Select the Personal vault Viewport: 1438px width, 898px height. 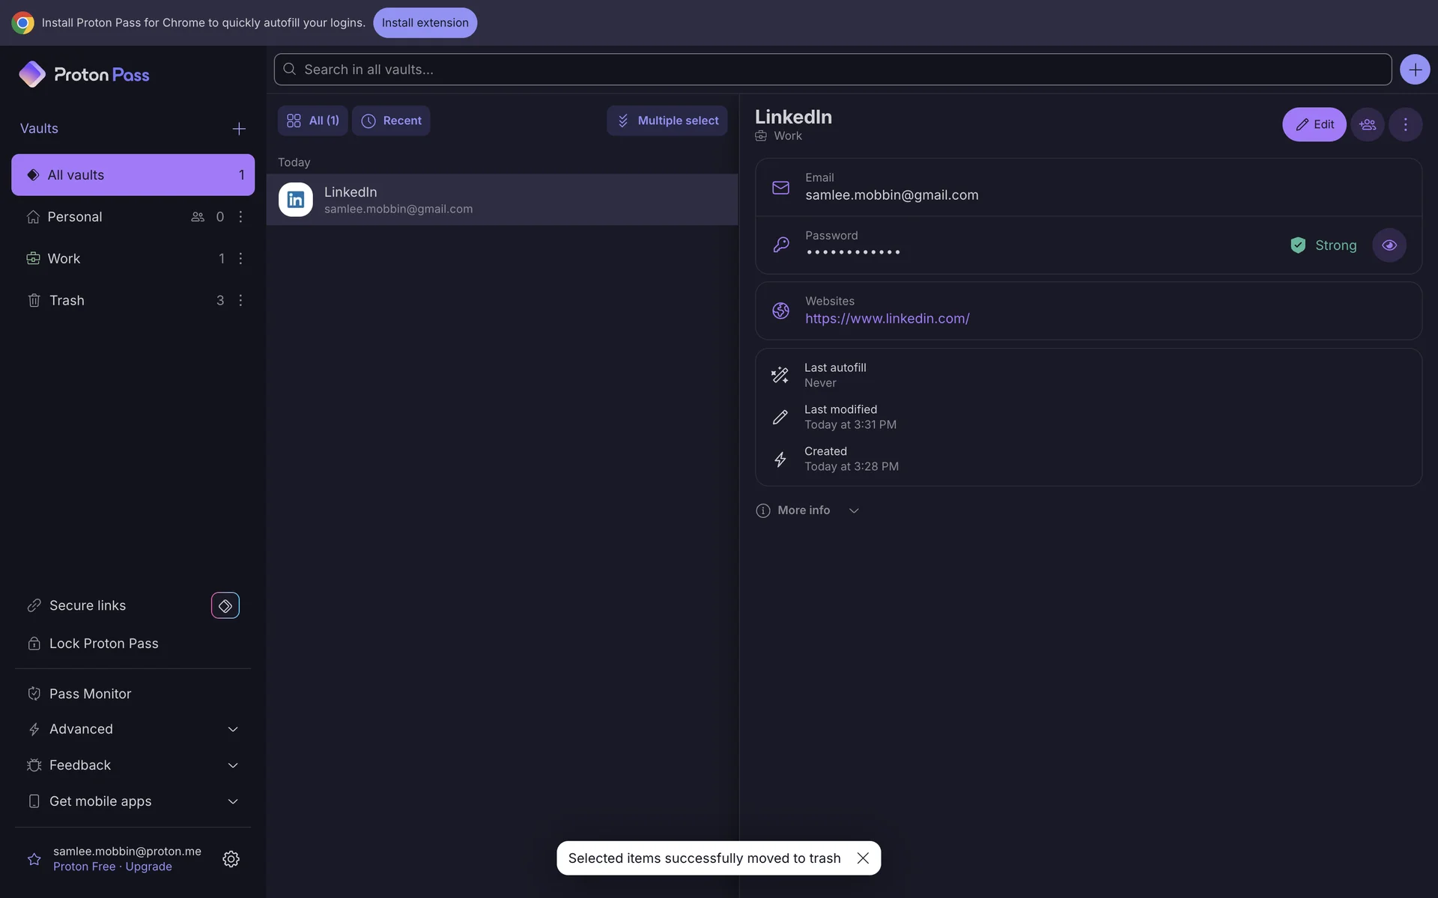pos(75,216)
